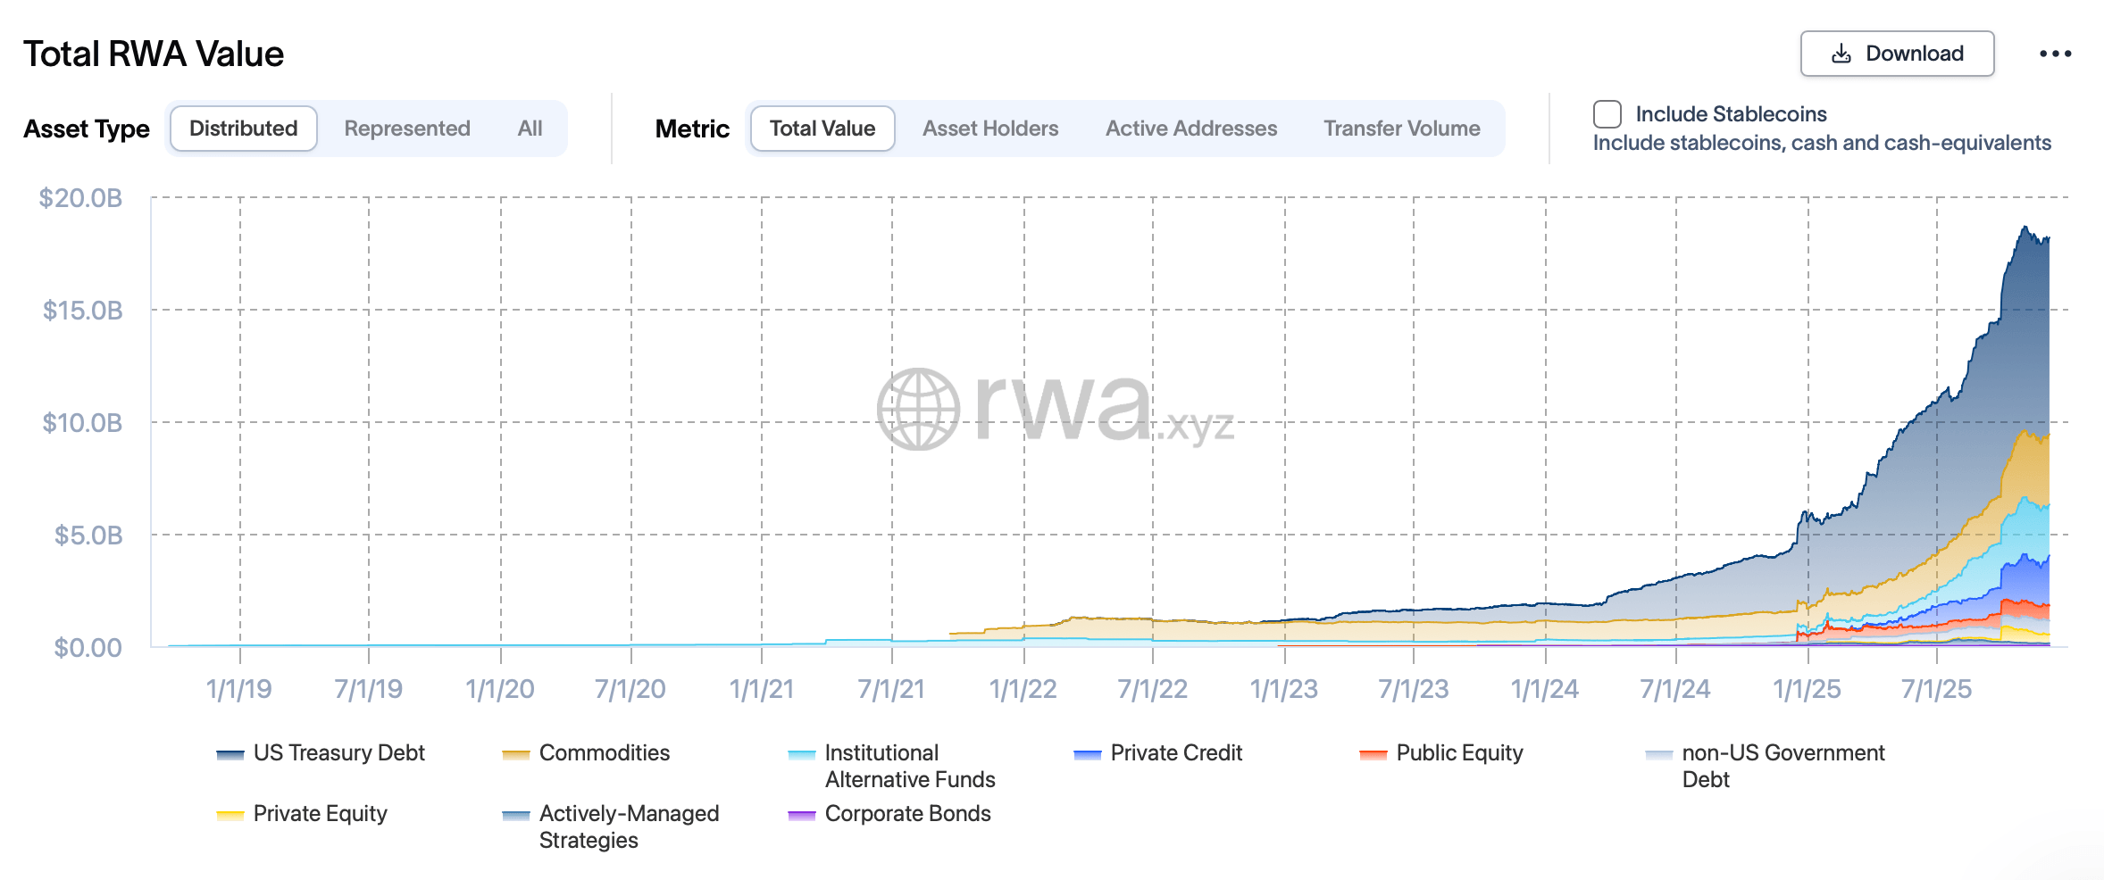This screenshot has width=2104, height=880.
Task: Click the Public Equity color swatch
Action: pos(1372,754)
